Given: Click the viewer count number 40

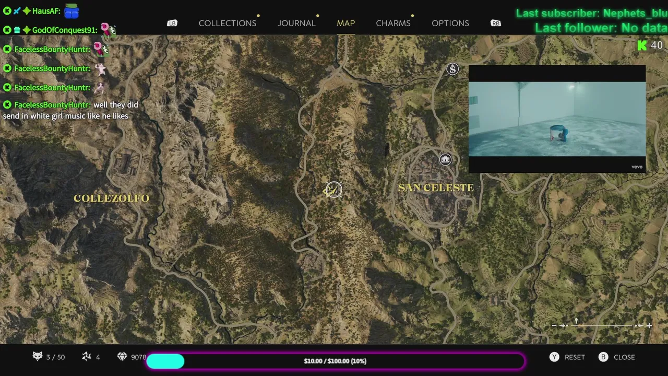Looking at the screenshot, I should tap(657, 45).
